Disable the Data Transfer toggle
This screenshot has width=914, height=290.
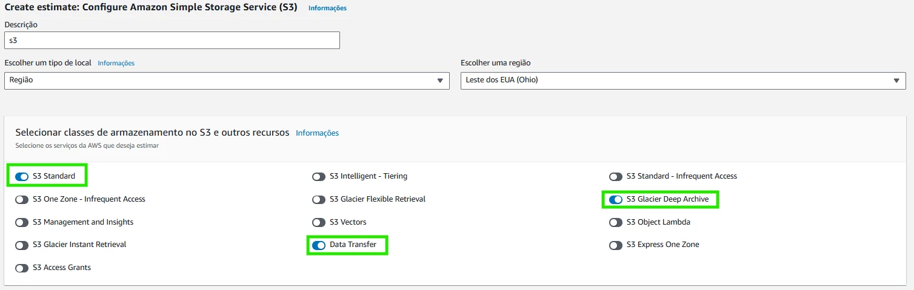(319, 245)
